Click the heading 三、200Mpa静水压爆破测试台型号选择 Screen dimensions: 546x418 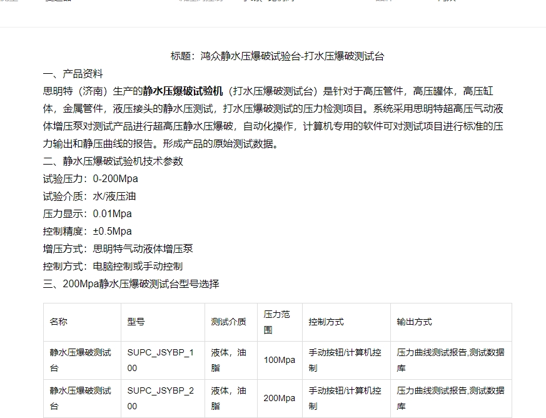click(x=131, y=283)
